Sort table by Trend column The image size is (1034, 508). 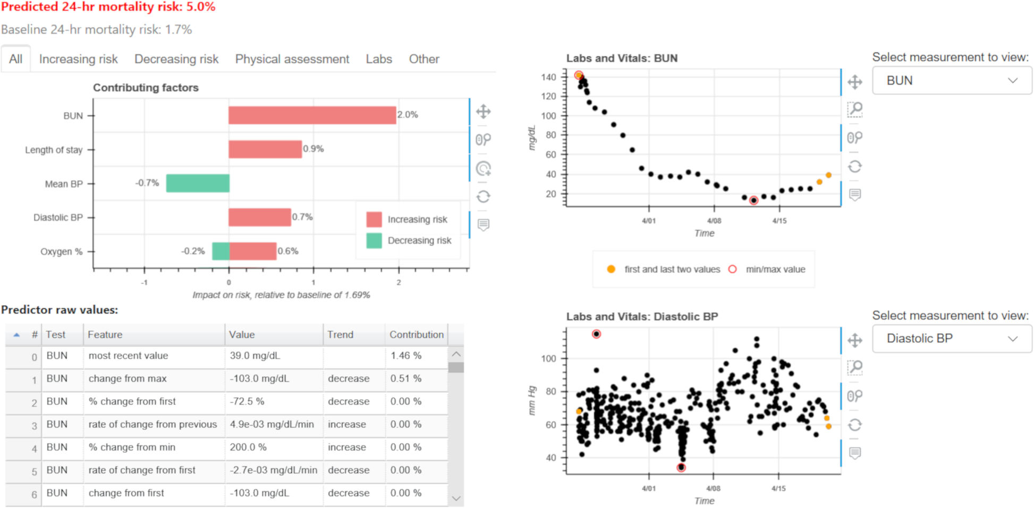[x=354, y=335]
